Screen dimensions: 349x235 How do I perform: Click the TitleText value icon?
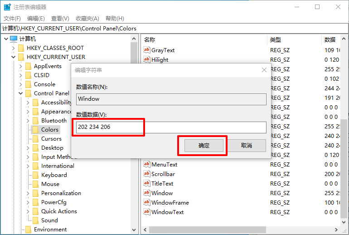click(x=146, y=183)
